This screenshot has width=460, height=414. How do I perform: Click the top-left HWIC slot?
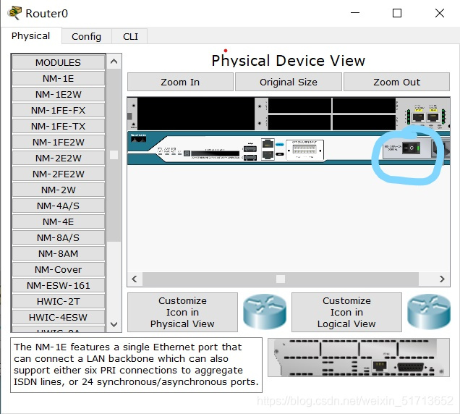tap(299, 106)
